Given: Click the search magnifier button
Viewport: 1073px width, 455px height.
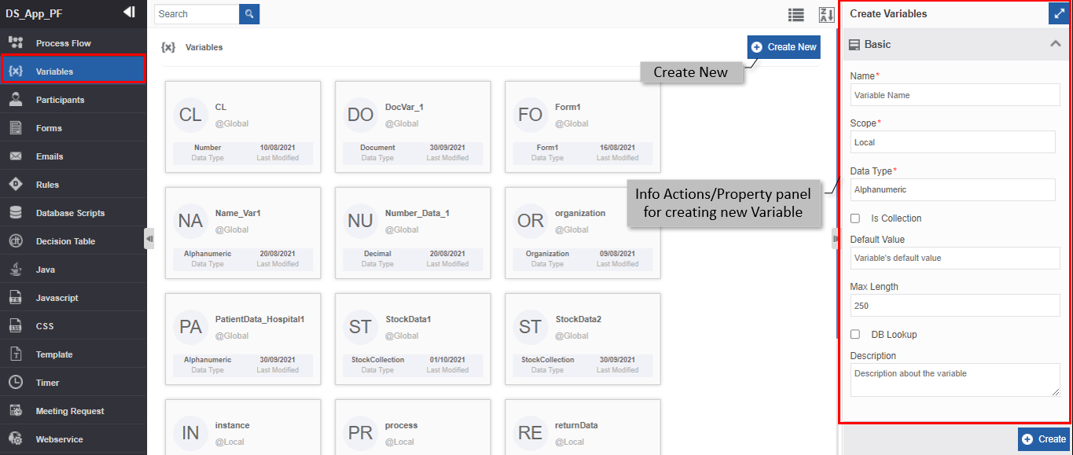Looking at the screenshot, I should pos(249,14).
